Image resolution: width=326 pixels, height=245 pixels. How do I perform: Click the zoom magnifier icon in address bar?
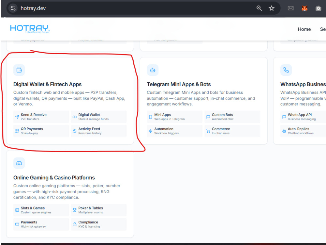click(x=259, y=8)
